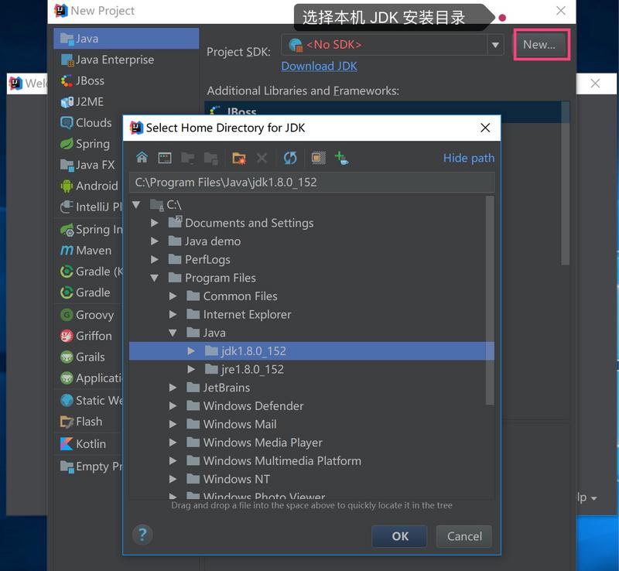Screen dimensions: 619x571
Task: Expand jdk1.8.0_152 folder arrow
Action: tap(191, 351)
